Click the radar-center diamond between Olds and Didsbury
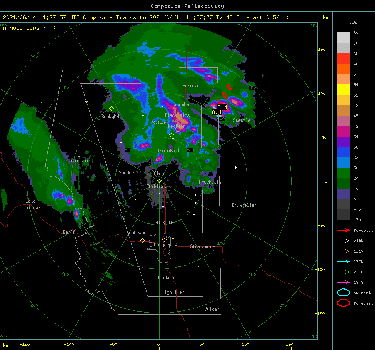Viewport: 375px width, 350px height. point(159,181)
